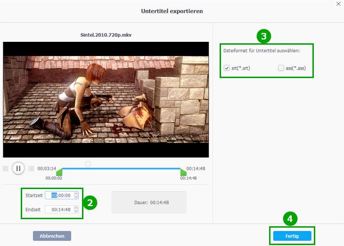The width and height of the screenshot is (344, 246).
Task: Click the playhead handle on the timeline
Action: [x=88, y=165]
